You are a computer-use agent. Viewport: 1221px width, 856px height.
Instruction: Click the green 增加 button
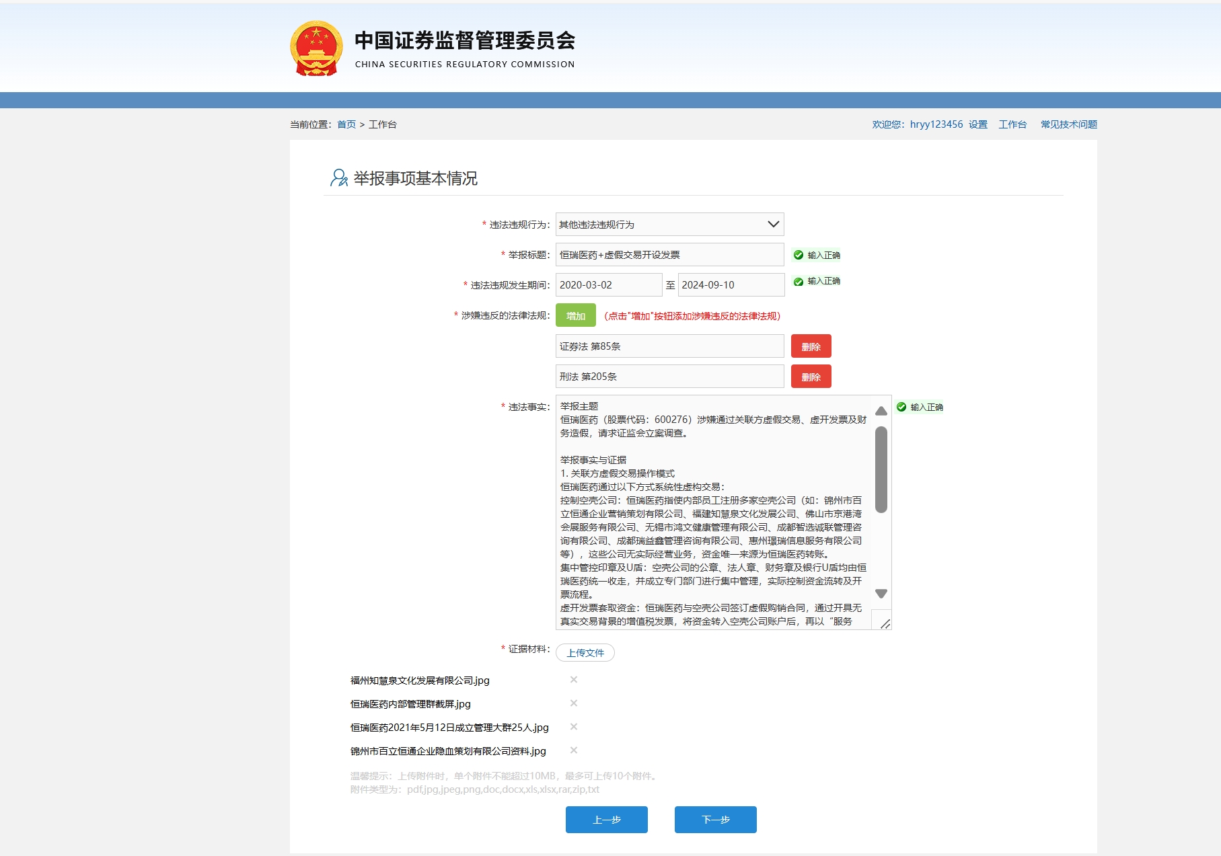[576, 315]
